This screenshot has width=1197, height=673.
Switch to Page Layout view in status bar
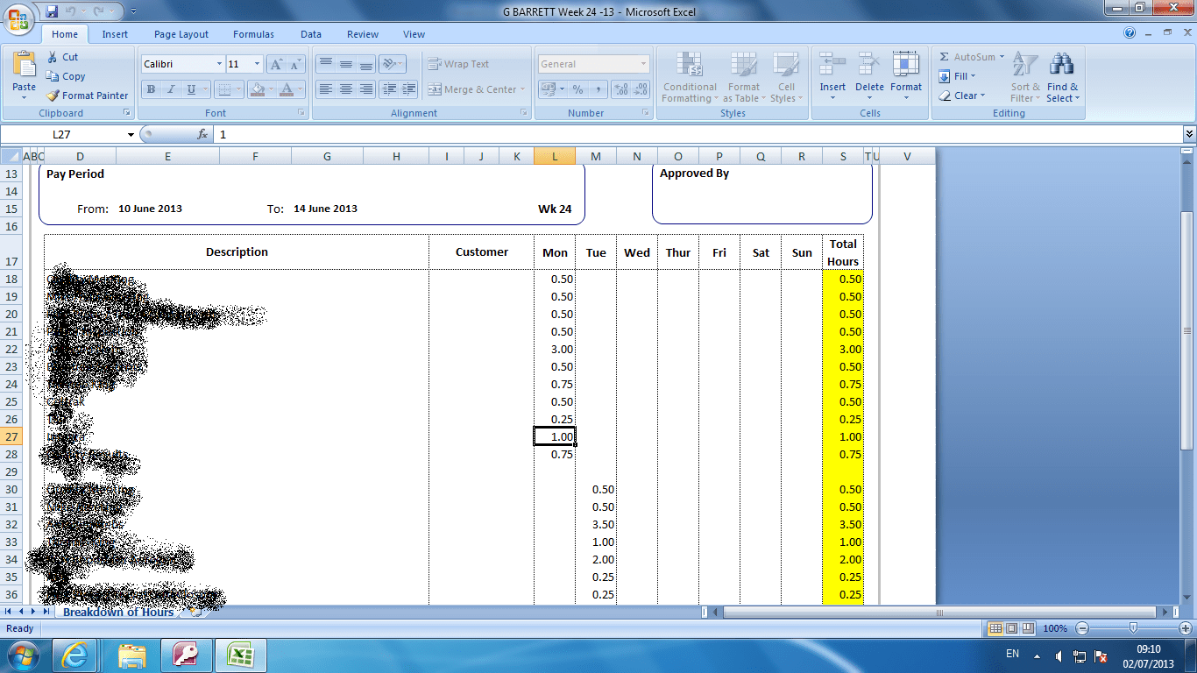1011,628
